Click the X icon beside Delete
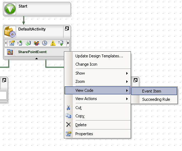Viewport: 182px width, 151px height. pyautogui.click(x=69, y=124)
